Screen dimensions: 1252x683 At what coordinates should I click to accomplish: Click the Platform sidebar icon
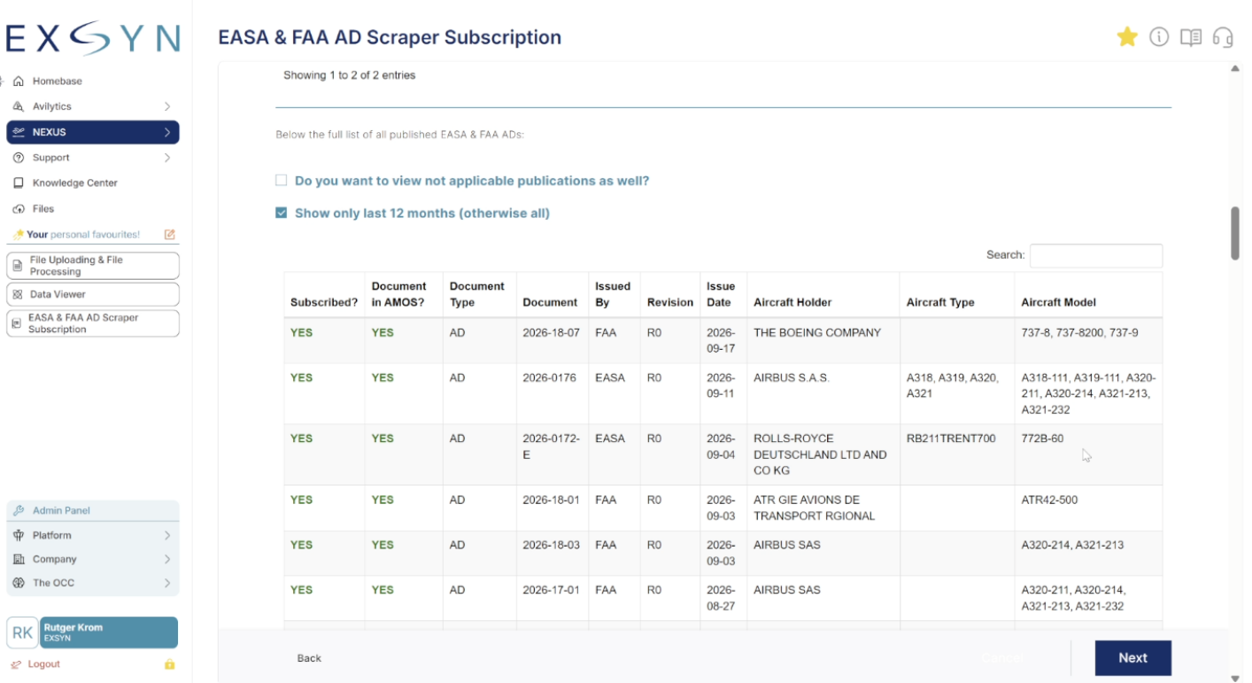coord(19,535)
